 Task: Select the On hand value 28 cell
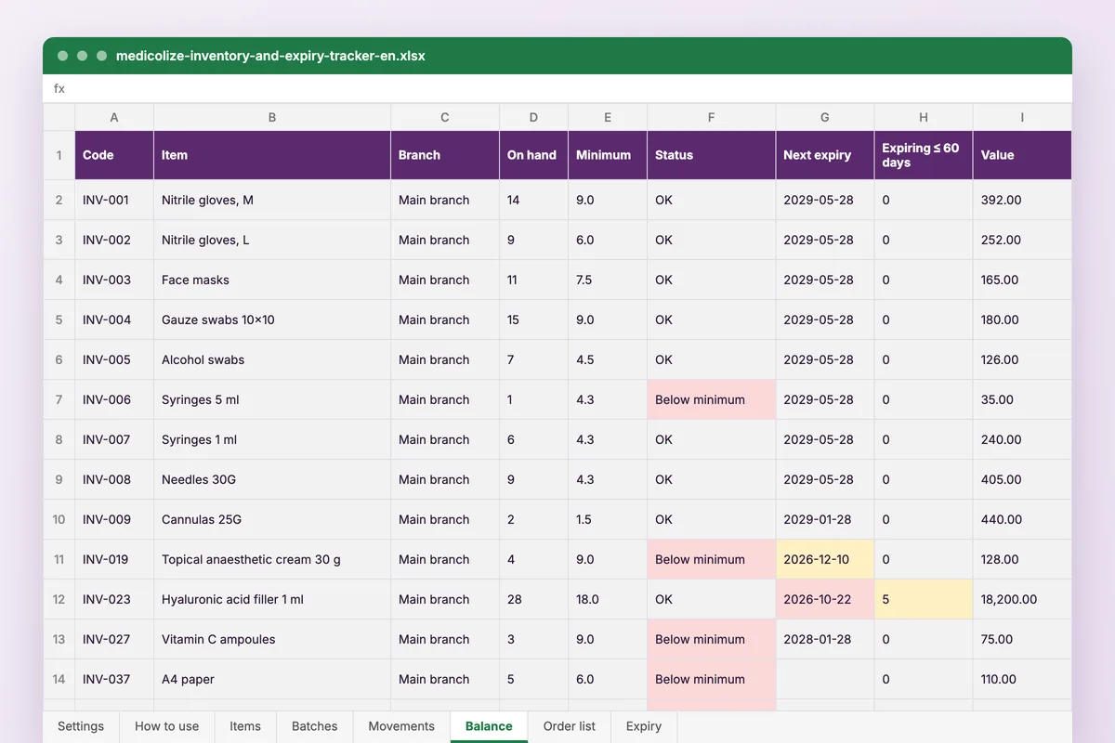tap(533, 599)
